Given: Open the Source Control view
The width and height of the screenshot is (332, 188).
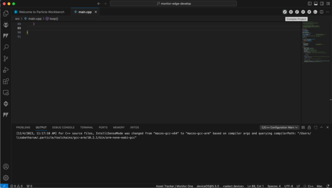Looking at the screenshot, I should (x=6, y=59).
